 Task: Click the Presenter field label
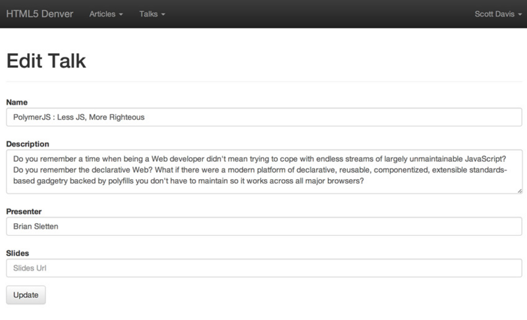(24, 211)
